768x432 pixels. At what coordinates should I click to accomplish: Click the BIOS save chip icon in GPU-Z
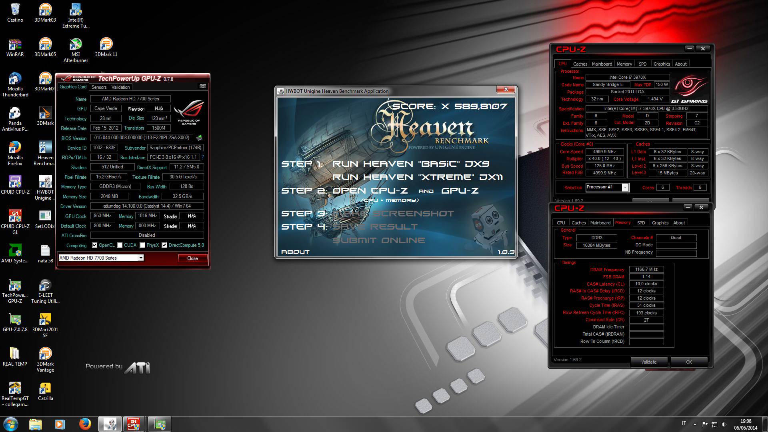click(199, 138)
